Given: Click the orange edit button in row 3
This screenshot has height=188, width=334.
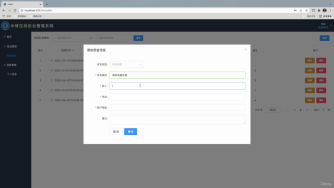Looking at the screenshot, I should click(x=309, y=80).
